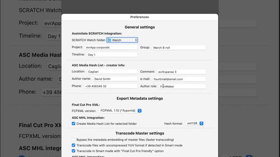280x157 pixels.
Task: Enable Bypass the metadata embedding checkbox
Action: tap(73, 140)
